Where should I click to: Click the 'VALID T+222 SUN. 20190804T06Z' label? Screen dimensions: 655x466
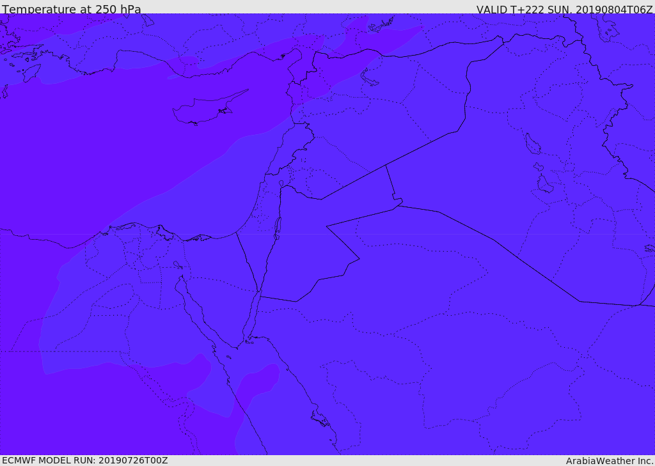point(564,9)
